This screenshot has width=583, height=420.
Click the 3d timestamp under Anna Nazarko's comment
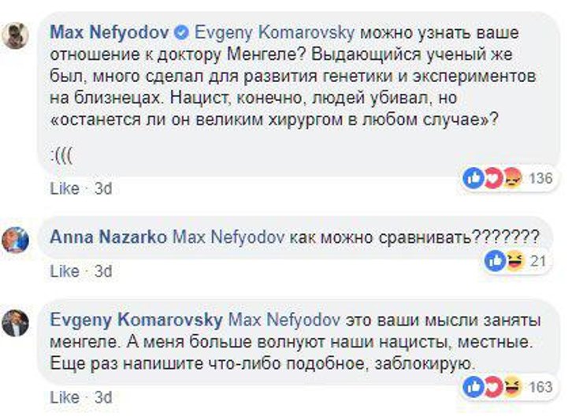click(x=103, y=271)
